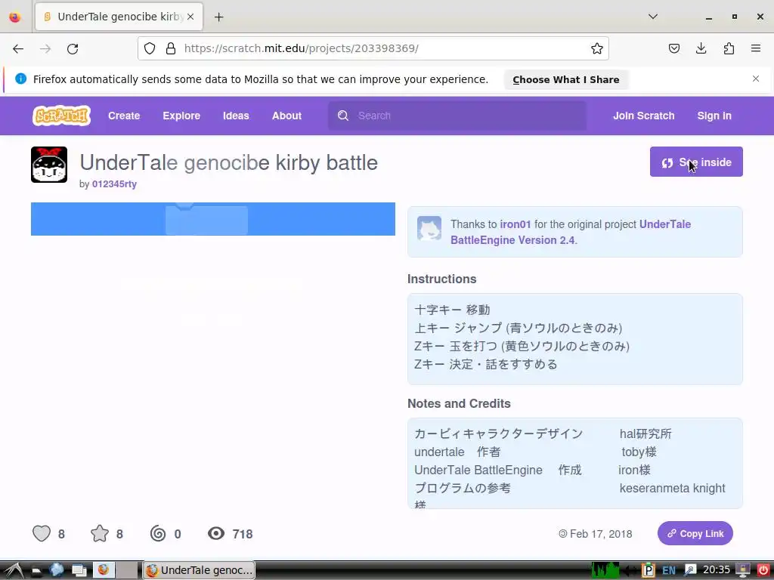Click Join Scratch in the navbar
Image resolution: width=774 pixels, height=580 pixels.
pos(644,116)
